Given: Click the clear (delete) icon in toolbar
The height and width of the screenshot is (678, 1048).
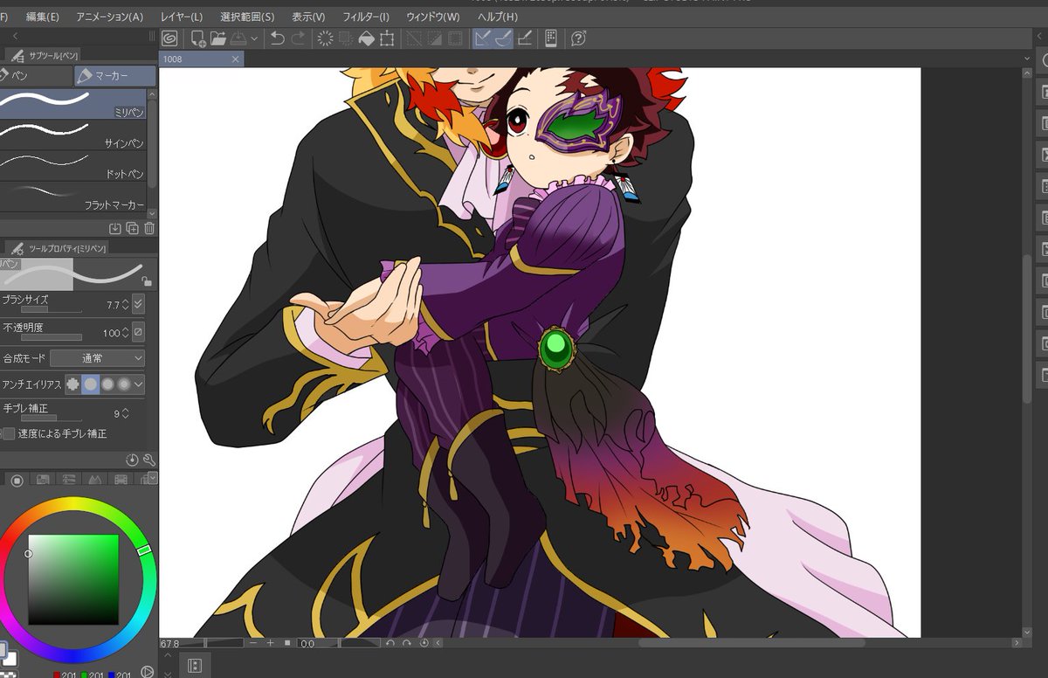Looking at the screenshot, I should point(325,38).
